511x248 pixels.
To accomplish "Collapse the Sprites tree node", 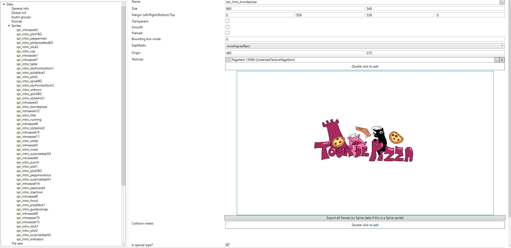I will click(9, 25).
